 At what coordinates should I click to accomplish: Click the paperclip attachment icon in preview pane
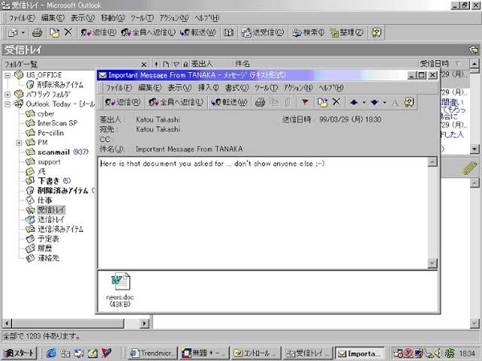(x=469, y=168)
